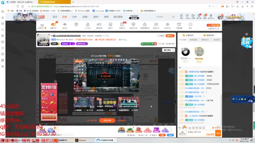
Task: Click the red 点击观看 play button
Action: pyautogui.click(x=106, y=76)
